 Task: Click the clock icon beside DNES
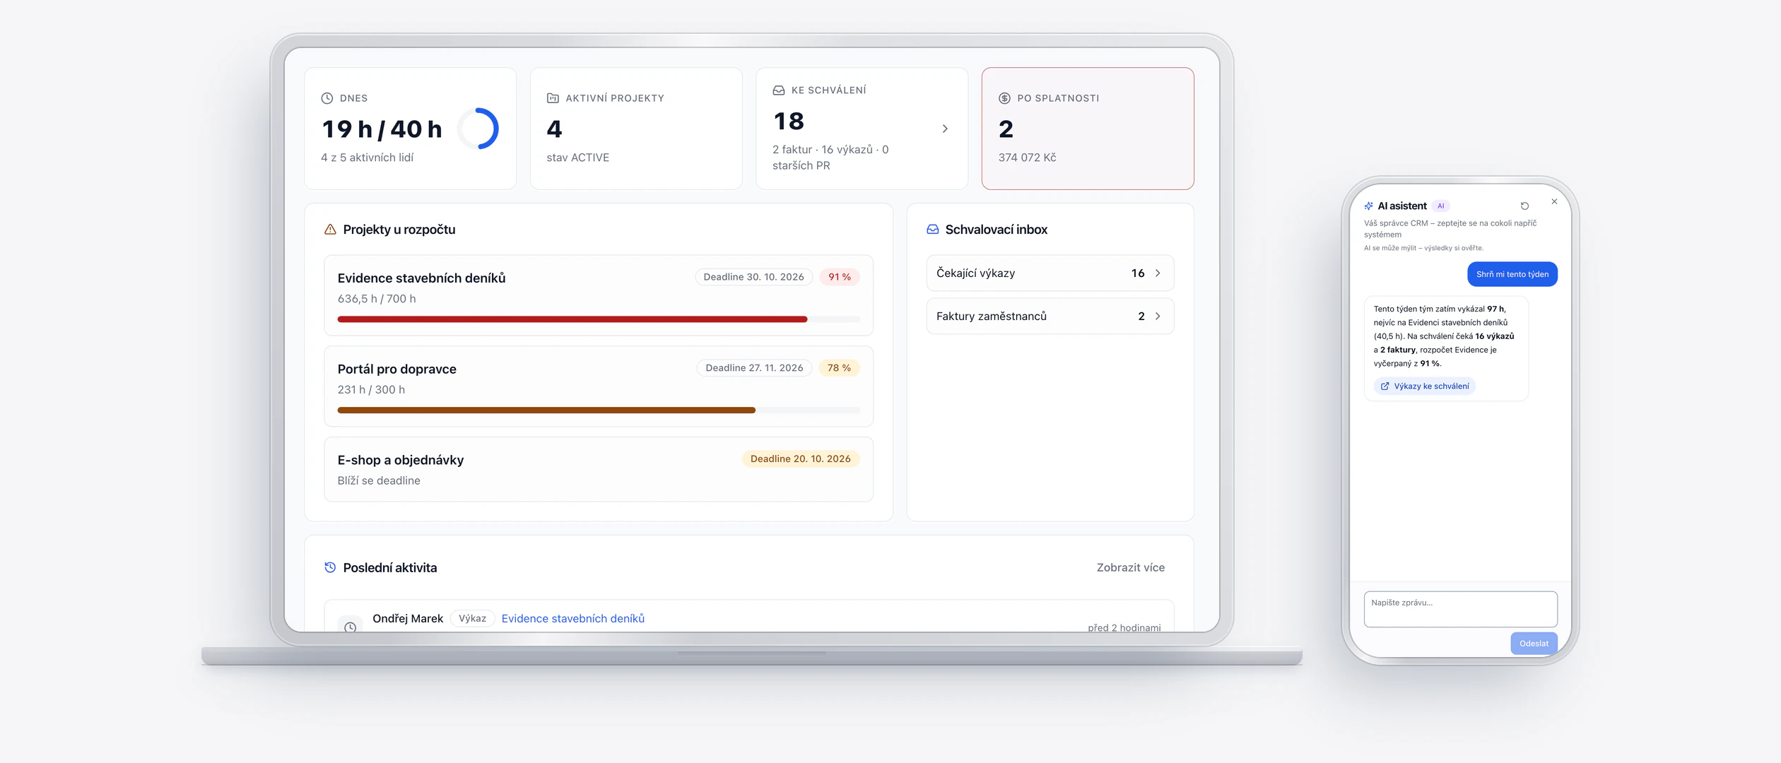327,98
